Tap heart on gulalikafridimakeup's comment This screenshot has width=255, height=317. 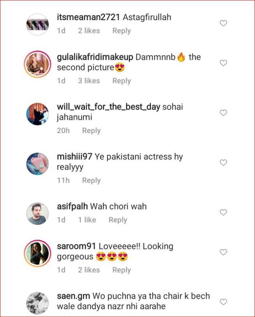tap(223, 63)
